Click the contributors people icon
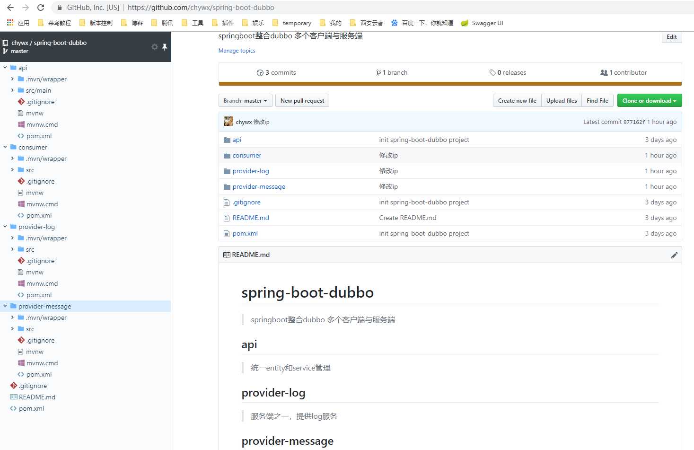Screen dimensions: 694x450 click(x=604, y=73)
